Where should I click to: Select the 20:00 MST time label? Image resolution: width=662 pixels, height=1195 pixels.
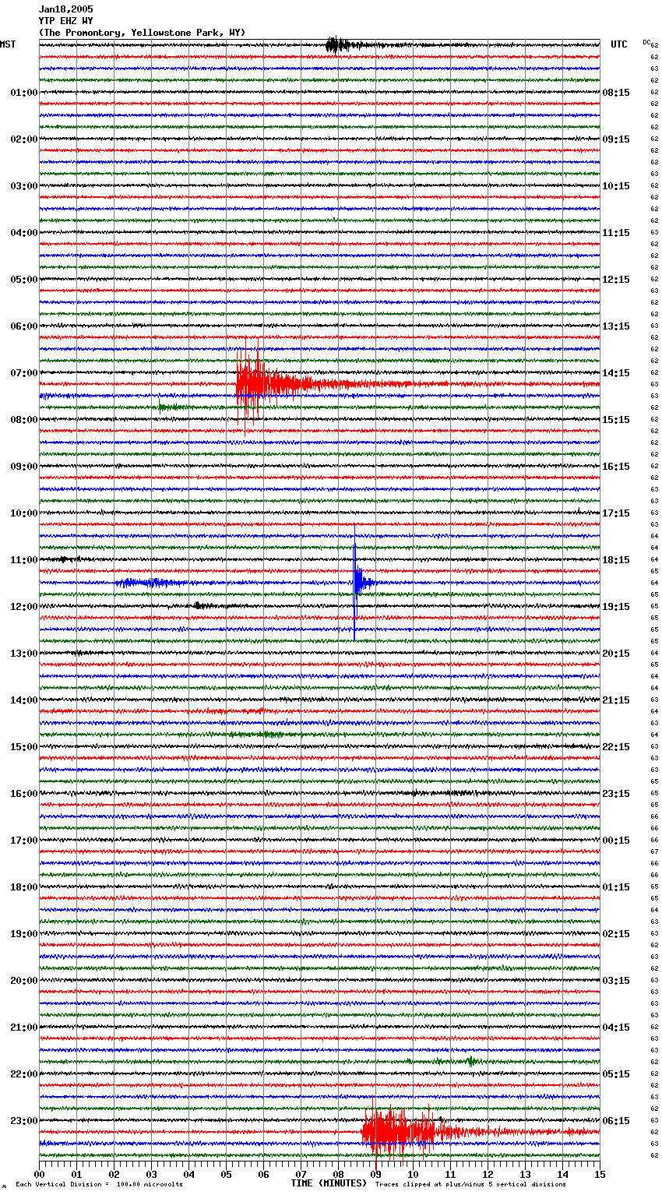(24, 981)
